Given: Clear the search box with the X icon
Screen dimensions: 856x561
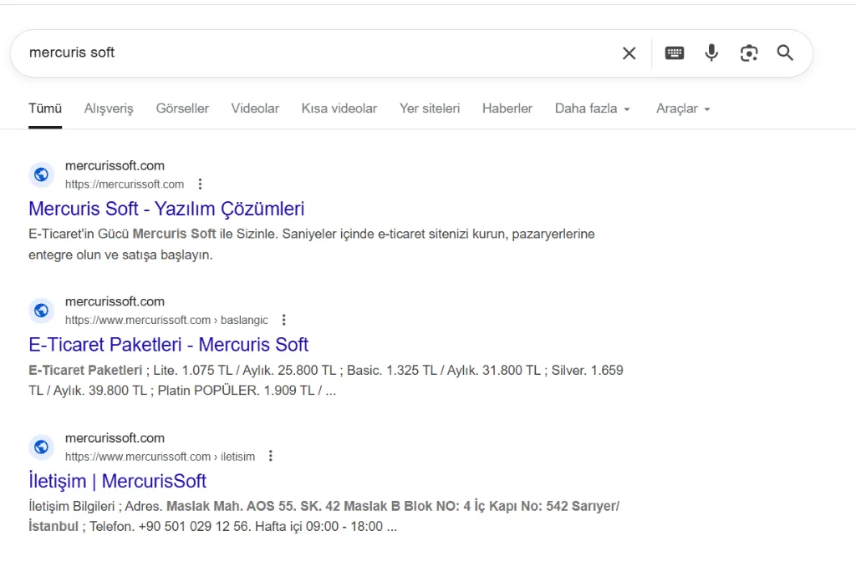Looking at the screenshot, I should (629, 53).
